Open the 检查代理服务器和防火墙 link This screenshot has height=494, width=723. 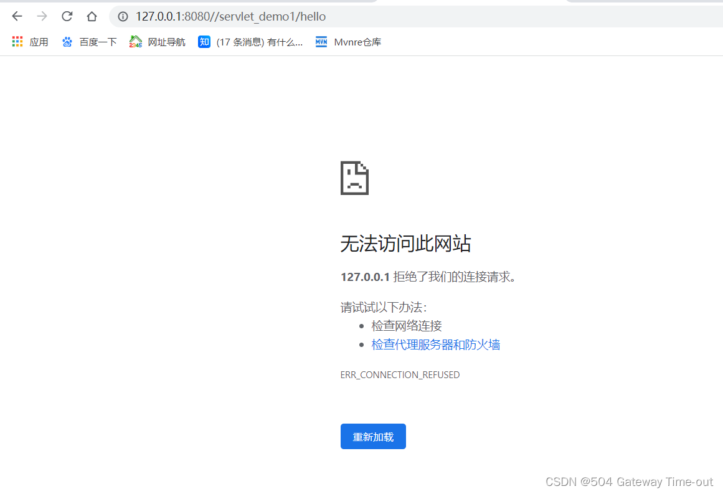pos(435,344)
